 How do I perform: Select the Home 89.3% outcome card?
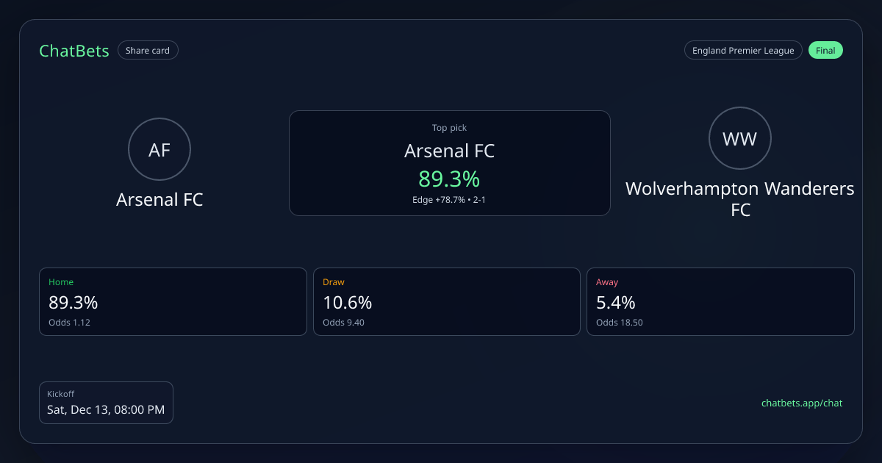(173, 301)
